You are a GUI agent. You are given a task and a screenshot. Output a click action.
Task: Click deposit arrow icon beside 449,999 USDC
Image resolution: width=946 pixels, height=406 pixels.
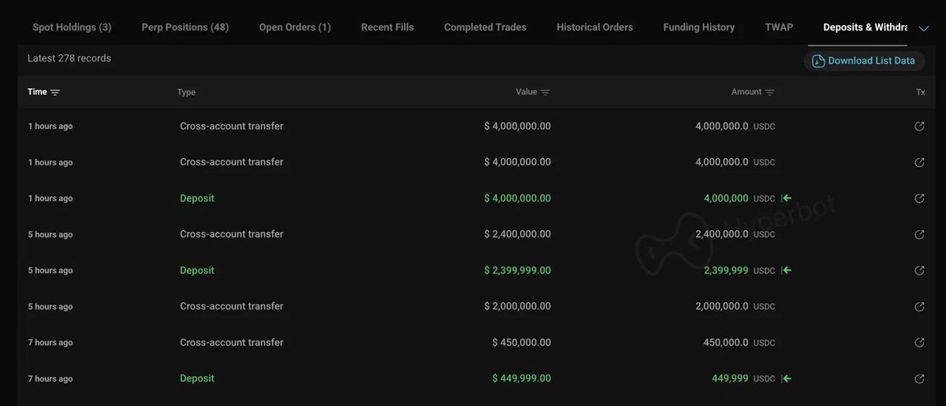coord(786,378)
